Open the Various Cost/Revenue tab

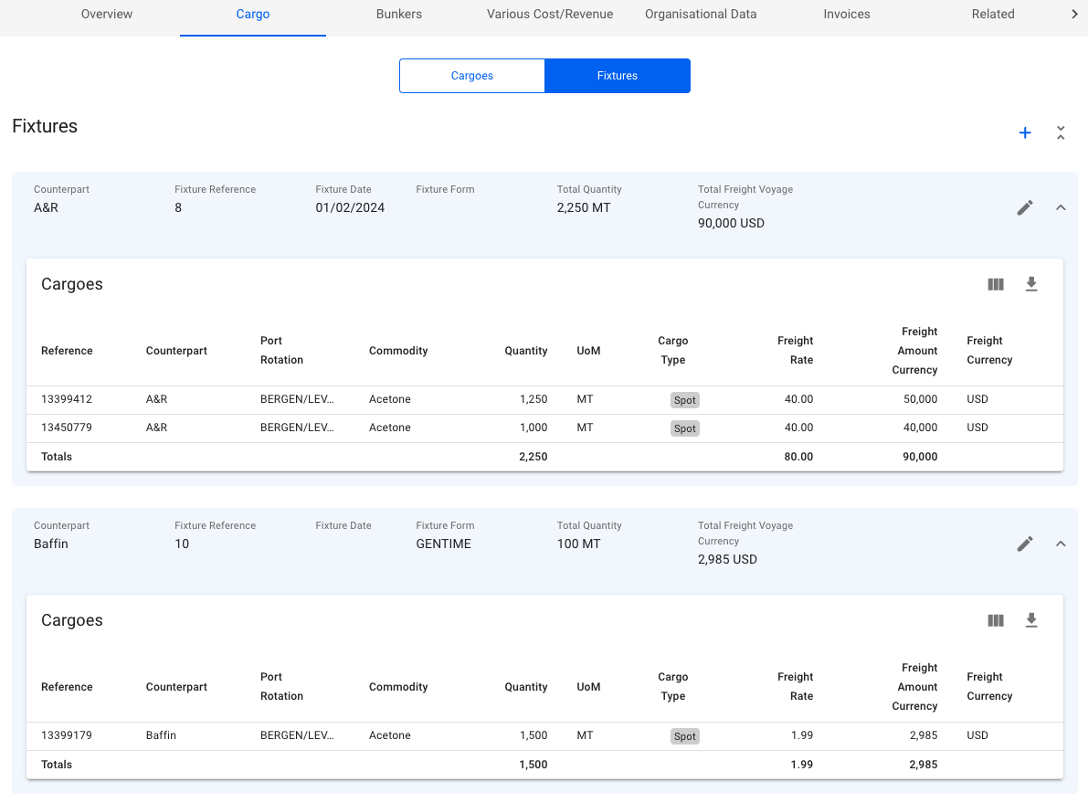coord(550,15)
